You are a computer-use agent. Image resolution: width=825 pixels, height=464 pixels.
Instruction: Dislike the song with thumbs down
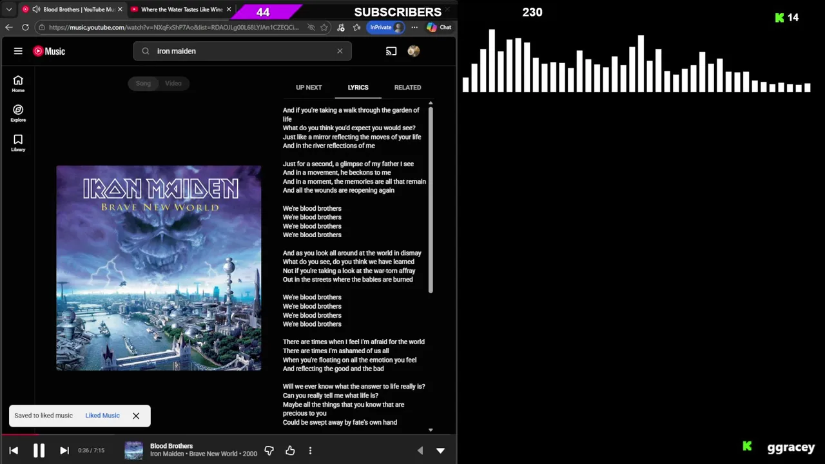(x=269, y=451)
